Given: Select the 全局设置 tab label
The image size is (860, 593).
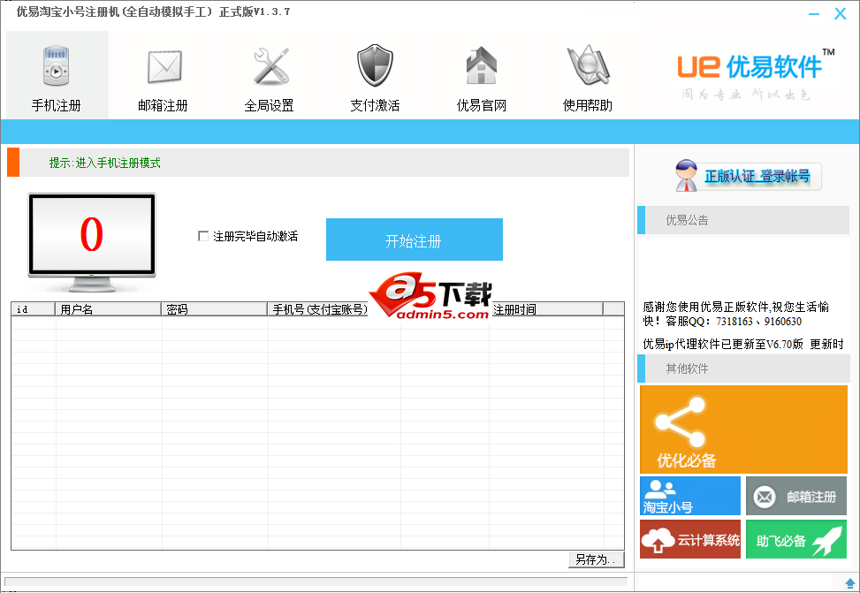Looking at the screenshot, I should point(269,105).
